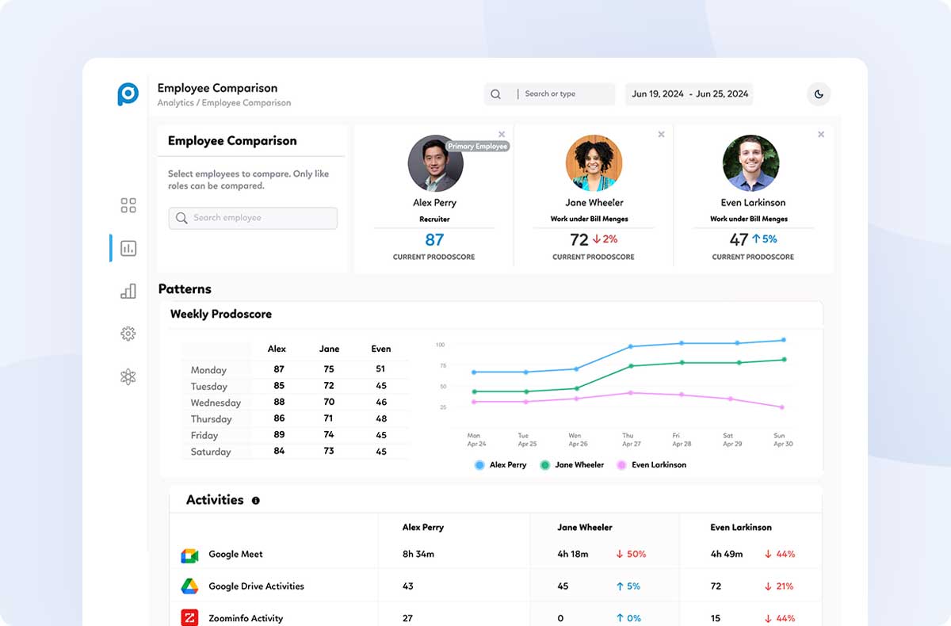Viewport: 951px width, 626px height.
Task: Remove Even Larkinson from comparison
Action: [x=821, y=135]
